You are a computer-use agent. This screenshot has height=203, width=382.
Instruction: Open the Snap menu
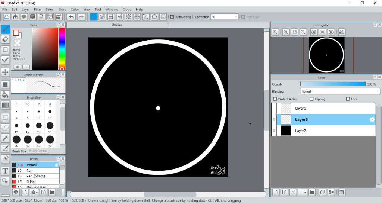(62, 9)
